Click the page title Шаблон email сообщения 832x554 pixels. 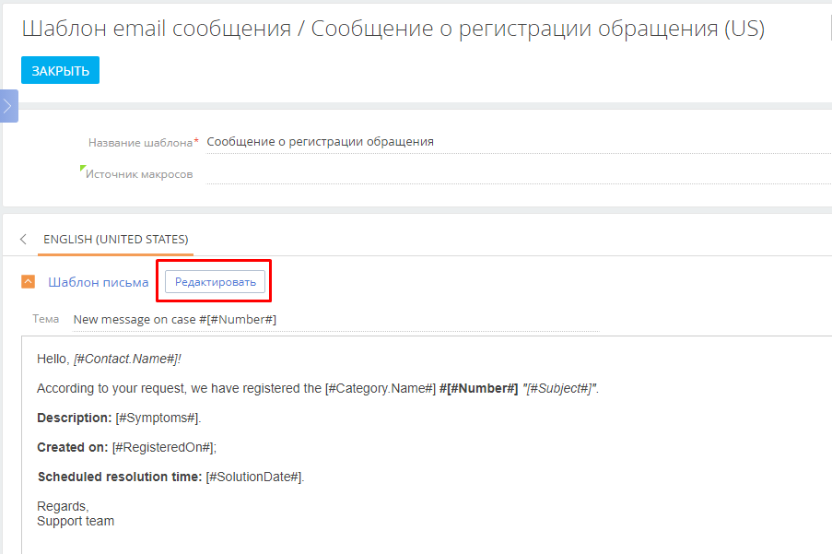tap(157, 29)
